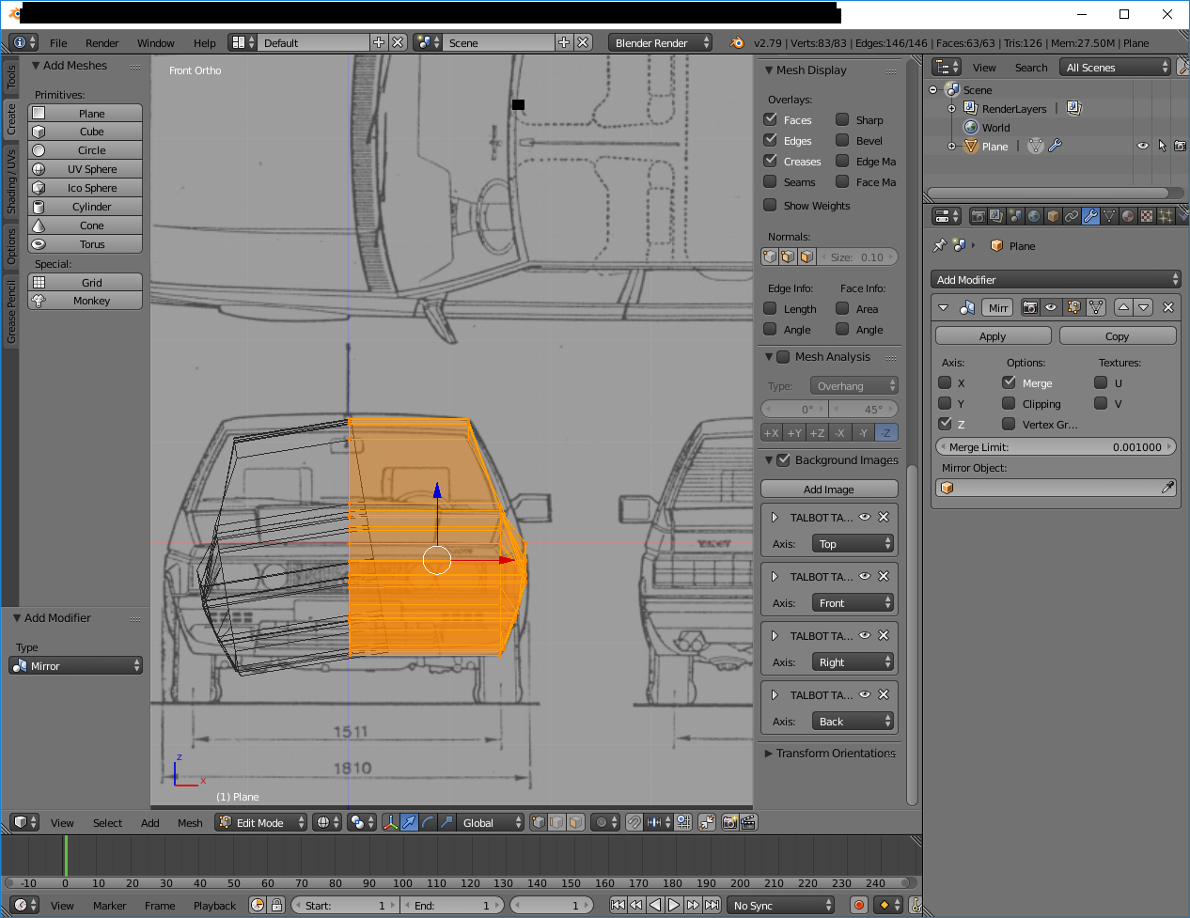
Task: Click the Add Image button
Action: click(828, 489)
